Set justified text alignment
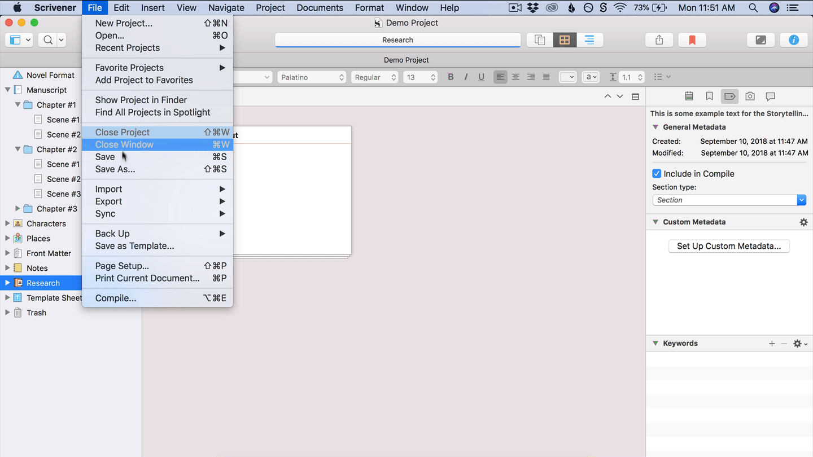The width and height of the screenshot is (813, 457). pyautogui.click(x=546, y=77)
